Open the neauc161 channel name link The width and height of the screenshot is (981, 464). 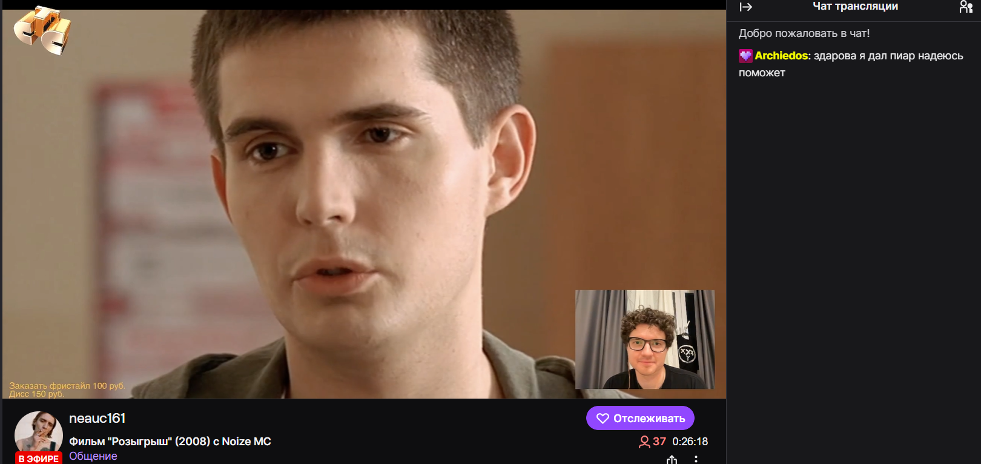click(x=97, y=419)
